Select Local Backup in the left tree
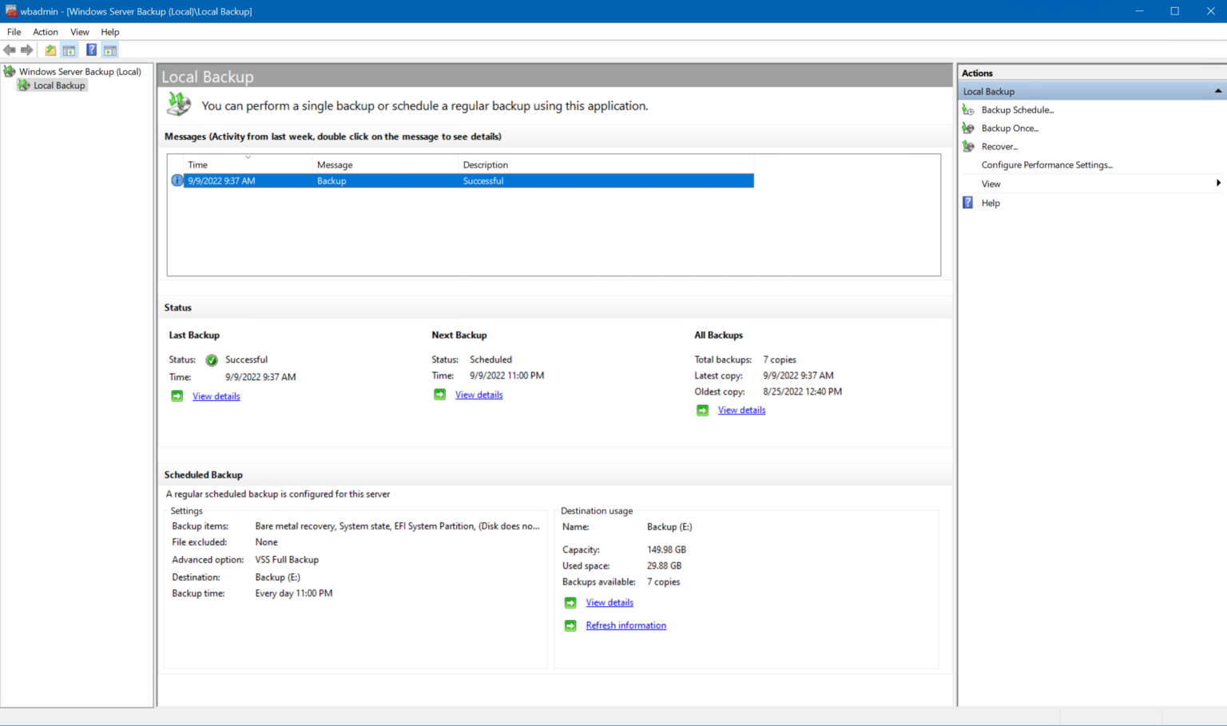 point(58,85)
